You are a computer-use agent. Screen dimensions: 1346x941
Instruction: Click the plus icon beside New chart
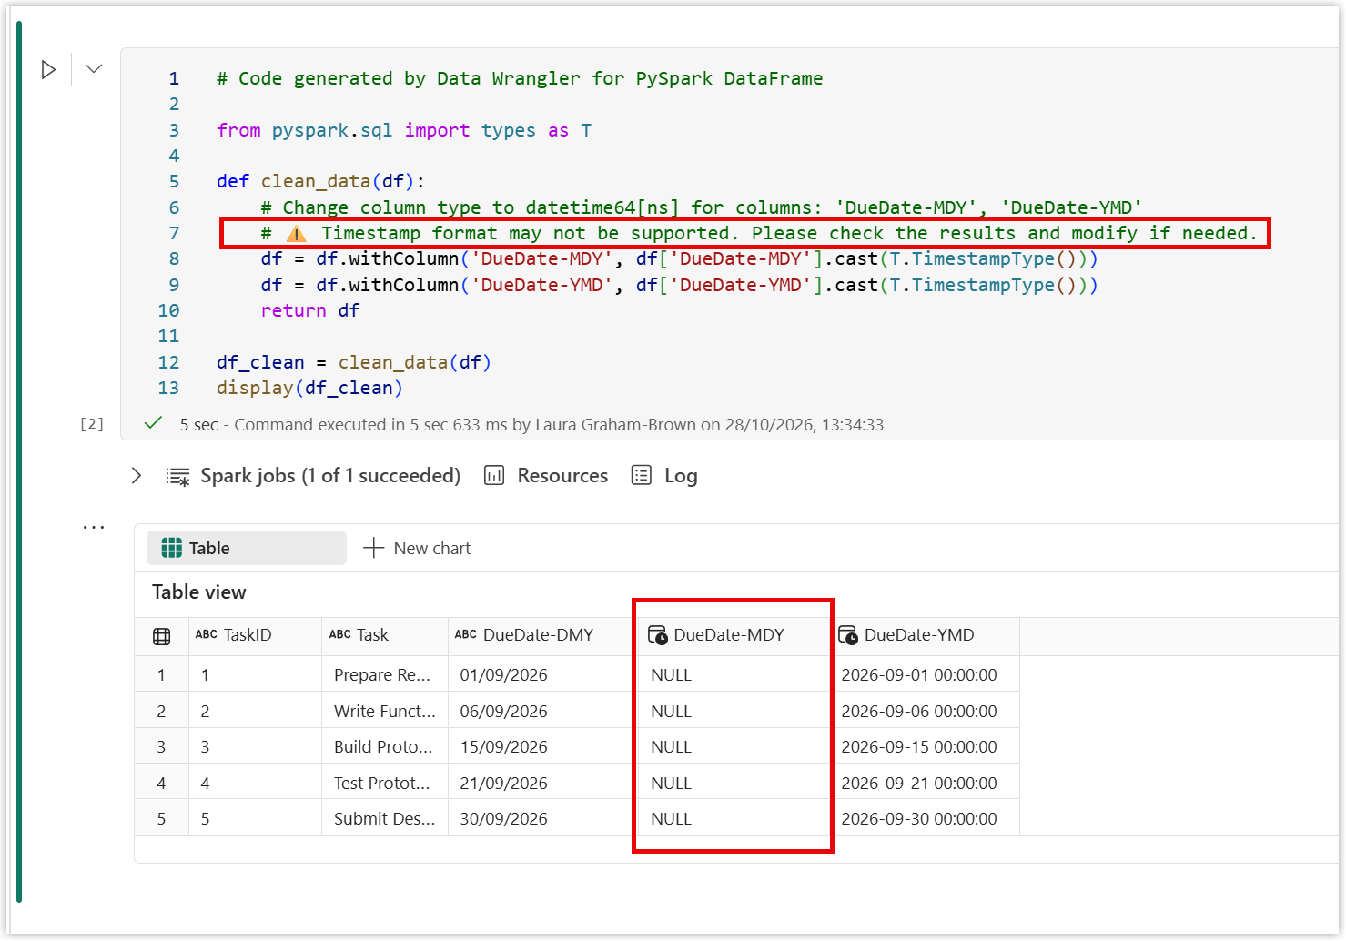[x=373, y=548]
